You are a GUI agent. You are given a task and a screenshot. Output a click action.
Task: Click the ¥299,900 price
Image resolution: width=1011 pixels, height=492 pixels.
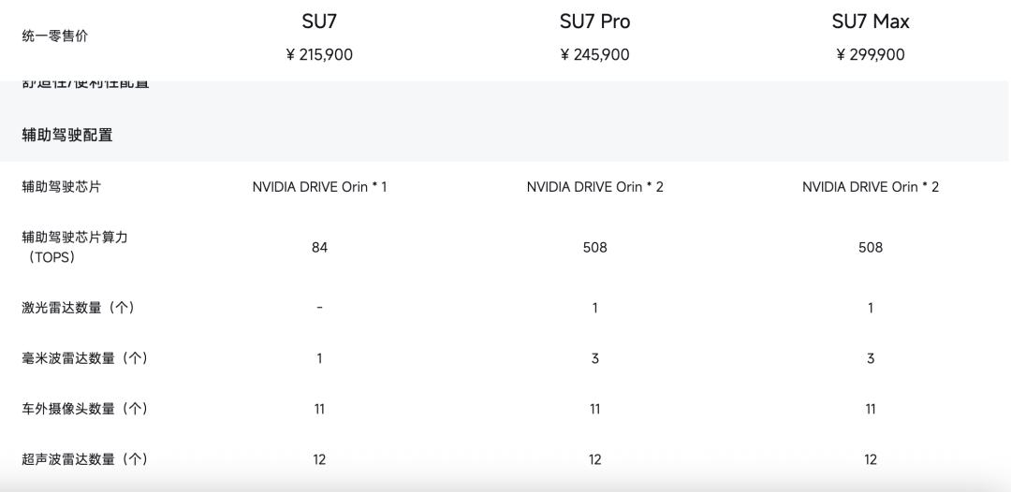tap(870, 55)
